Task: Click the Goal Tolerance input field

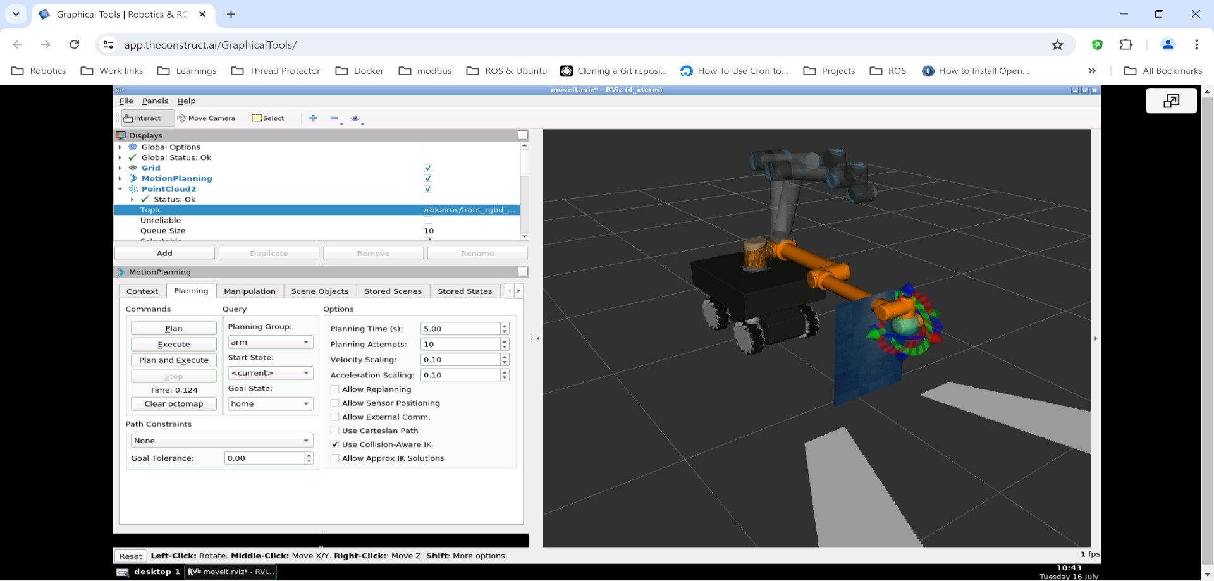Action: pyautogui.click(x=264, y=458)
